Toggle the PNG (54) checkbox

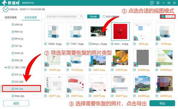(x=13, y=96)
